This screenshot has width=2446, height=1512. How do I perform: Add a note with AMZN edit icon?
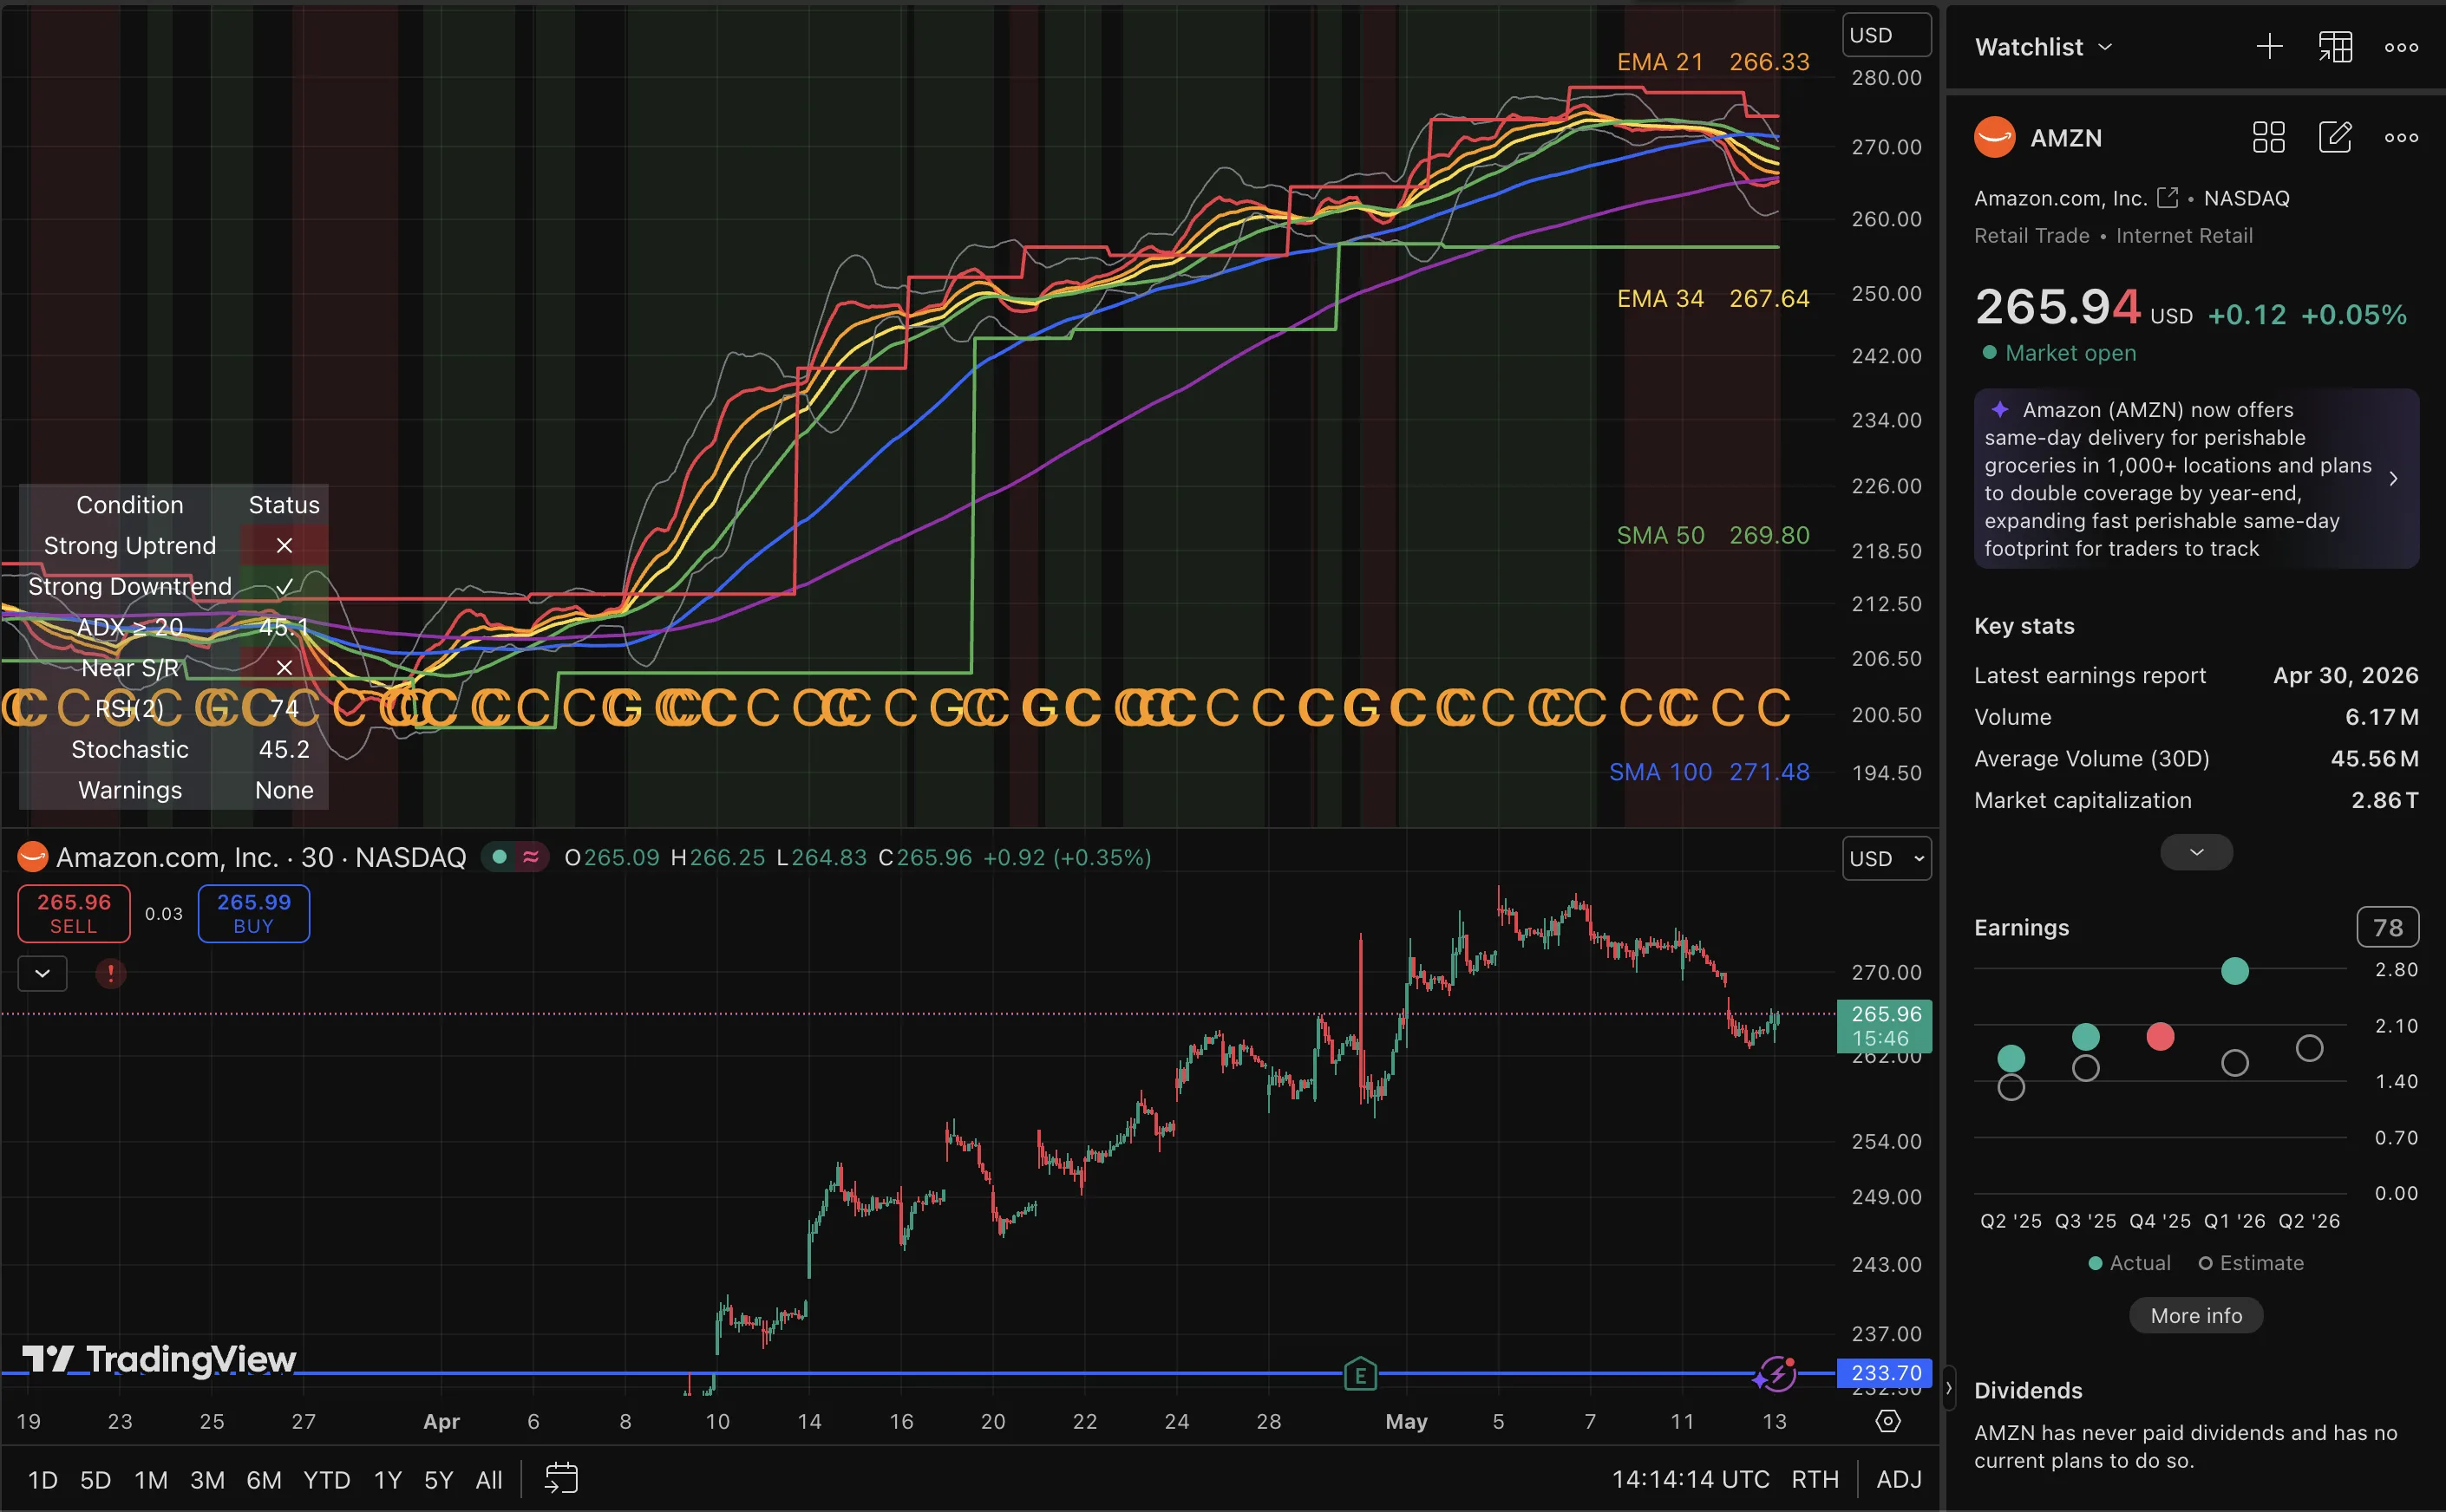(2335, 137)
